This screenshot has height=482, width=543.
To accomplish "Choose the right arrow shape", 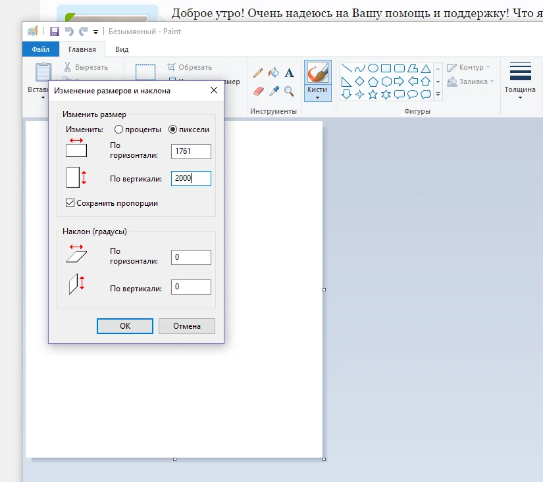I will coord(400,82).
